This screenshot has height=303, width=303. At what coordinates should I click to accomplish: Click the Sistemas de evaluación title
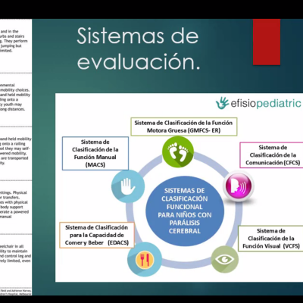coord(139,48)
